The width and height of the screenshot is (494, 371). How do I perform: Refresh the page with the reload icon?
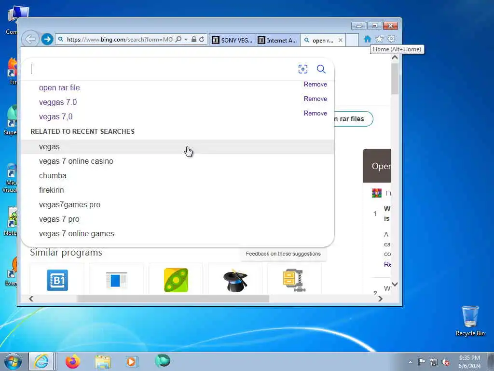tap(202, 40)
